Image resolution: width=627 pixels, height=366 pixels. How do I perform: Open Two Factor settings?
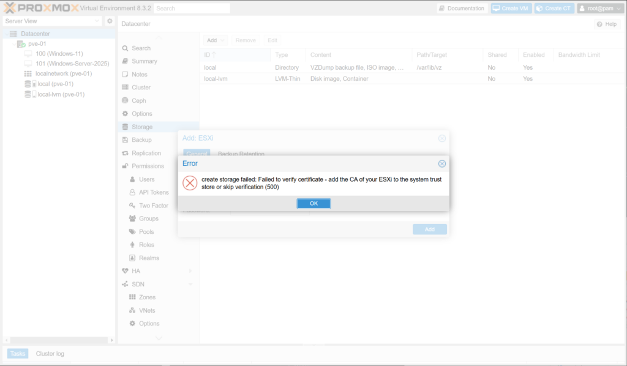153,206
